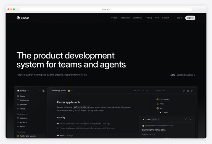Click the Sign up button
Viewport: 212px width, 144px height.
[x=190, y=18]
